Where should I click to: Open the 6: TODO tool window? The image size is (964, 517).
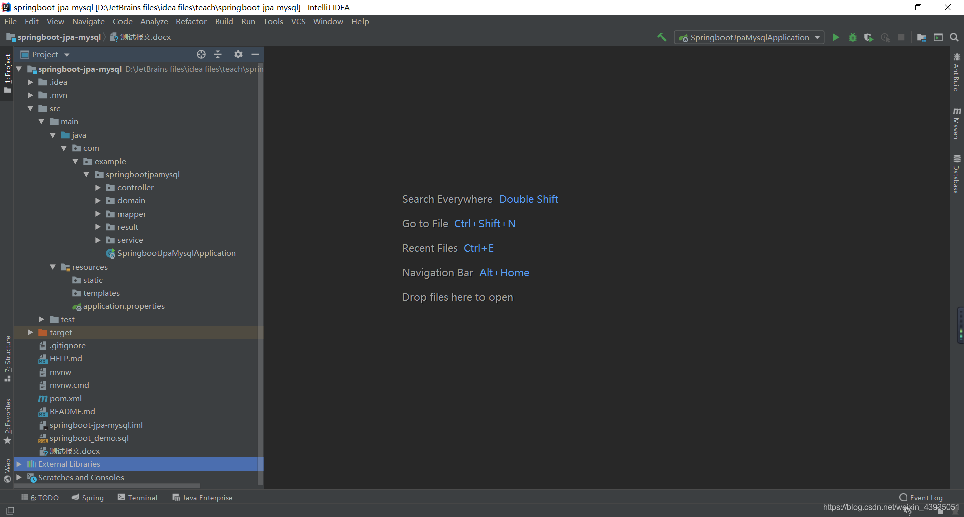pyautogui.click(x=40, y=498)
